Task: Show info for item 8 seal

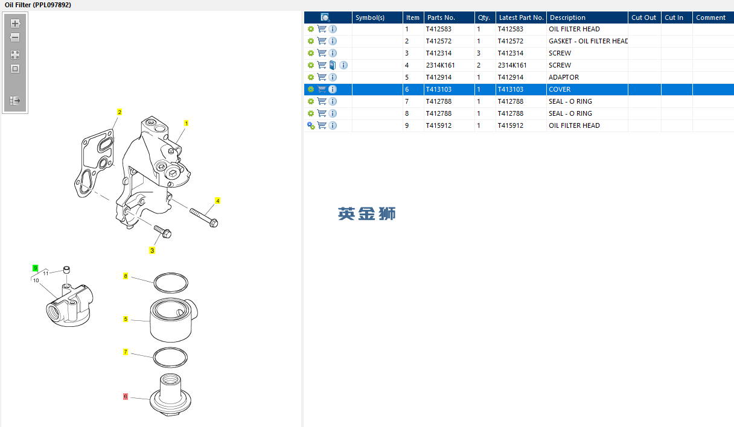Action: click(333, 113)
